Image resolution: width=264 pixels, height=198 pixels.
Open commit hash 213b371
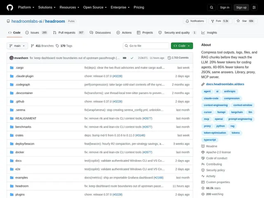pos(143,58)
